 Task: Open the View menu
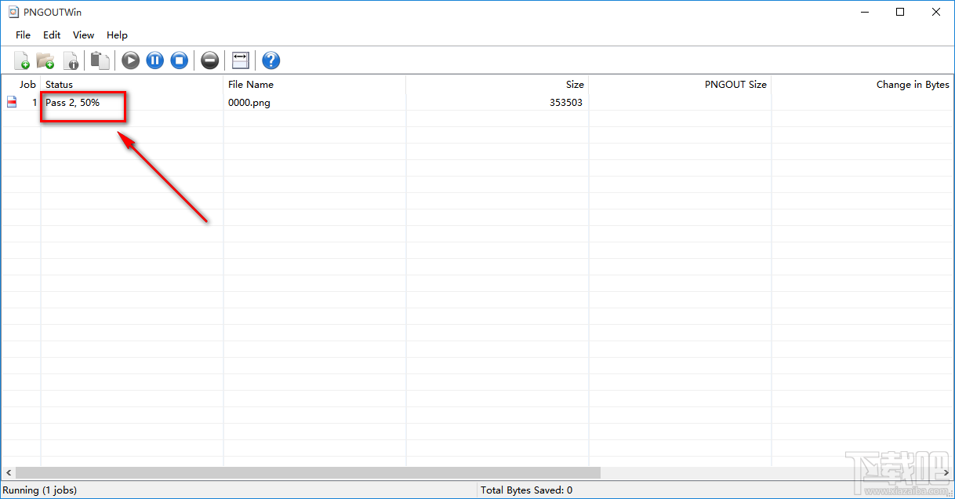[83, 35]
